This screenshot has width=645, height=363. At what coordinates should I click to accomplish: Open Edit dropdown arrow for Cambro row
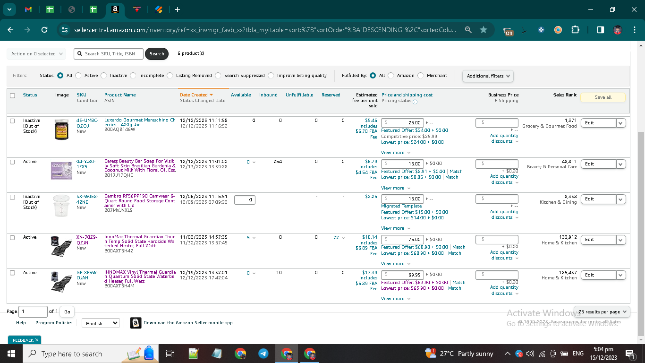[621, 199]
